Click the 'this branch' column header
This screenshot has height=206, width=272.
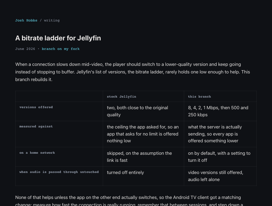(x=220, y=96)
